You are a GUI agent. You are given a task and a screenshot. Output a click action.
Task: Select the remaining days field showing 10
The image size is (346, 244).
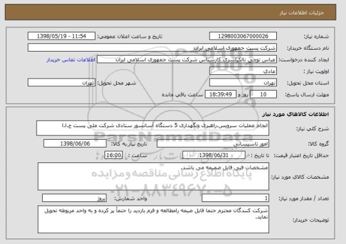click(263, 94)
